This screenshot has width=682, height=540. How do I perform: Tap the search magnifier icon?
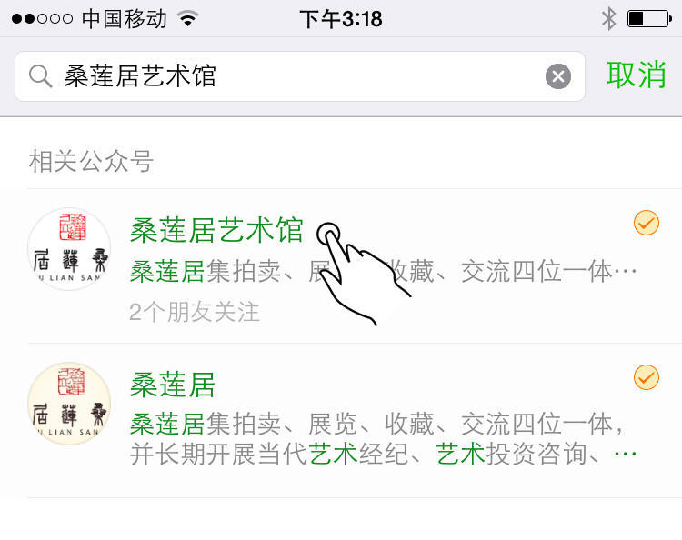tap(40, 76)
